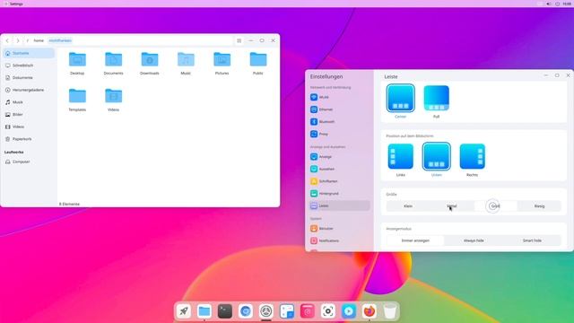Select Bilder in file manager sidebar
This screenshot has width=574, height=323.
tap(29, 114)
